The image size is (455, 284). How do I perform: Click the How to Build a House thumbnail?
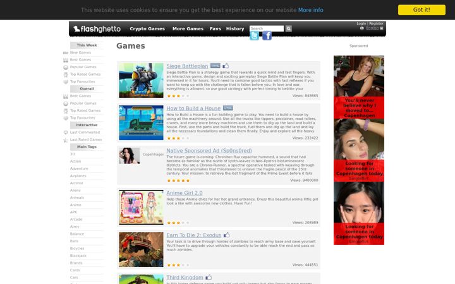pos(141,122)
